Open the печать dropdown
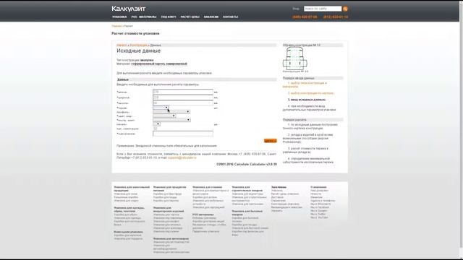The image size is (463, 260). (x=156, y=124)
